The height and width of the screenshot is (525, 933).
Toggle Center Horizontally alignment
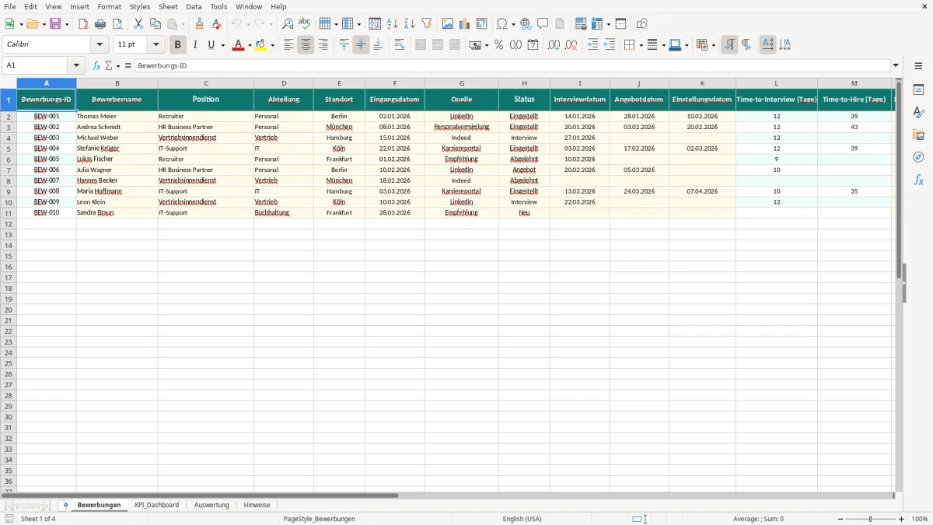306,45
